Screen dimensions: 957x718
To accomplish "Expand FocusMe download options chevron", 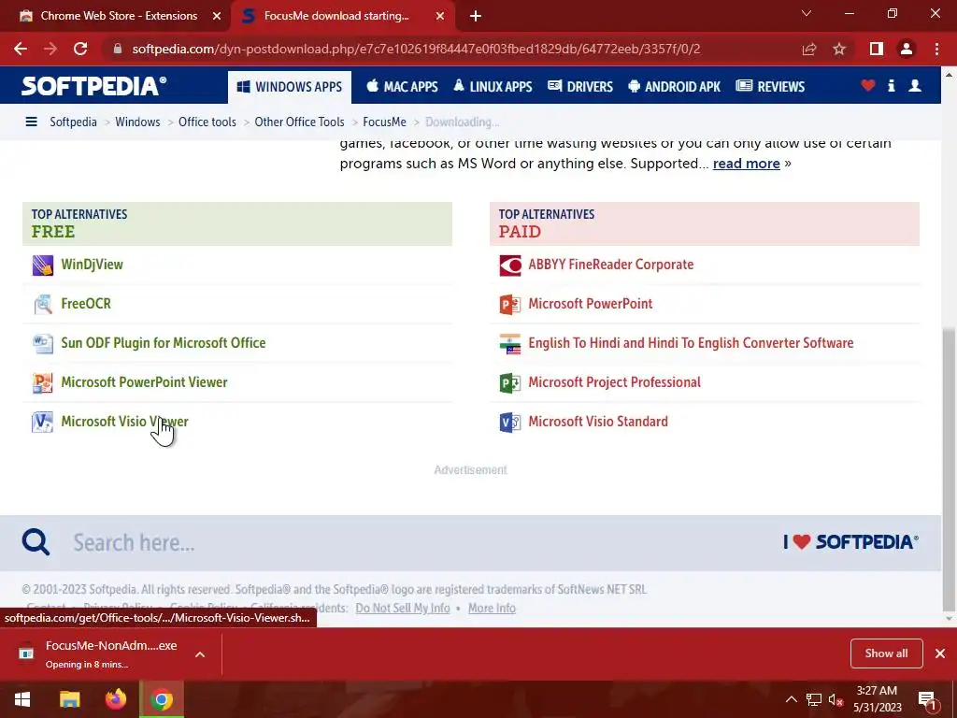I will [x=200, y=654].
